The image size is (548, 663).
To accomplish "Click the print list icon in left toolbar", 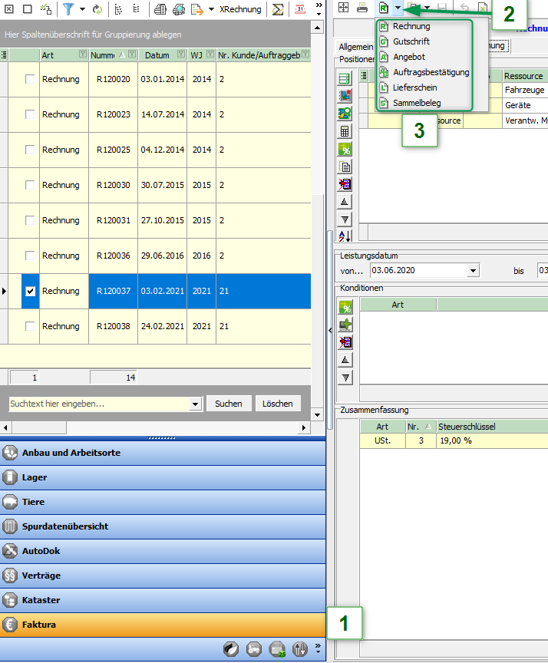I will (x=160, y=9).
